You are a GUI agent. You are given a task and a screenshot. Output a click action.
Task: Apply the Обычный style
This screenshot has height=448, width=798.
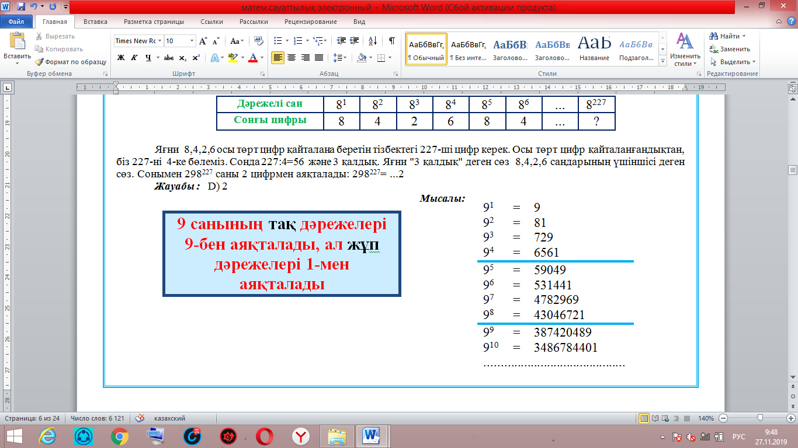point(426,49)
